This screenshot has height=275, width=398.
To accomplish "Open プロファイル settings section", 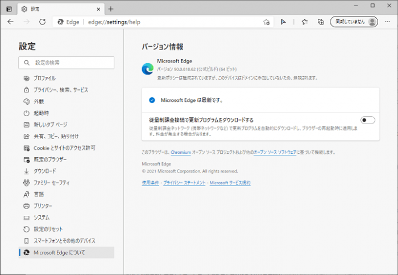I will (67, 78).
